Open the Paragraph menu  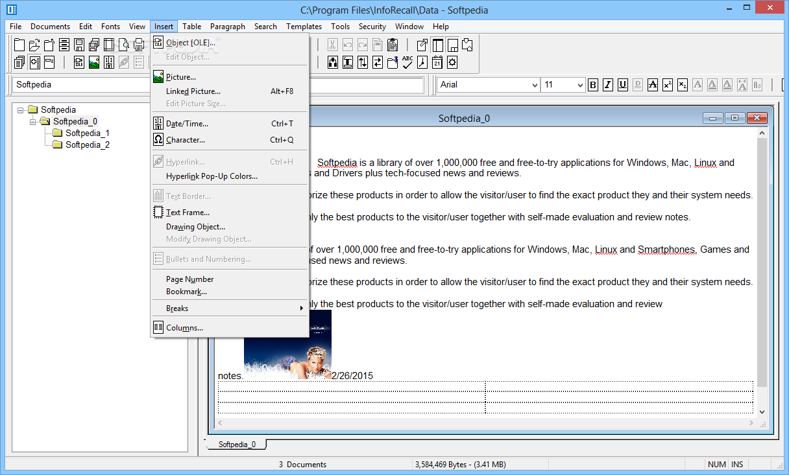tap(228, 27)
